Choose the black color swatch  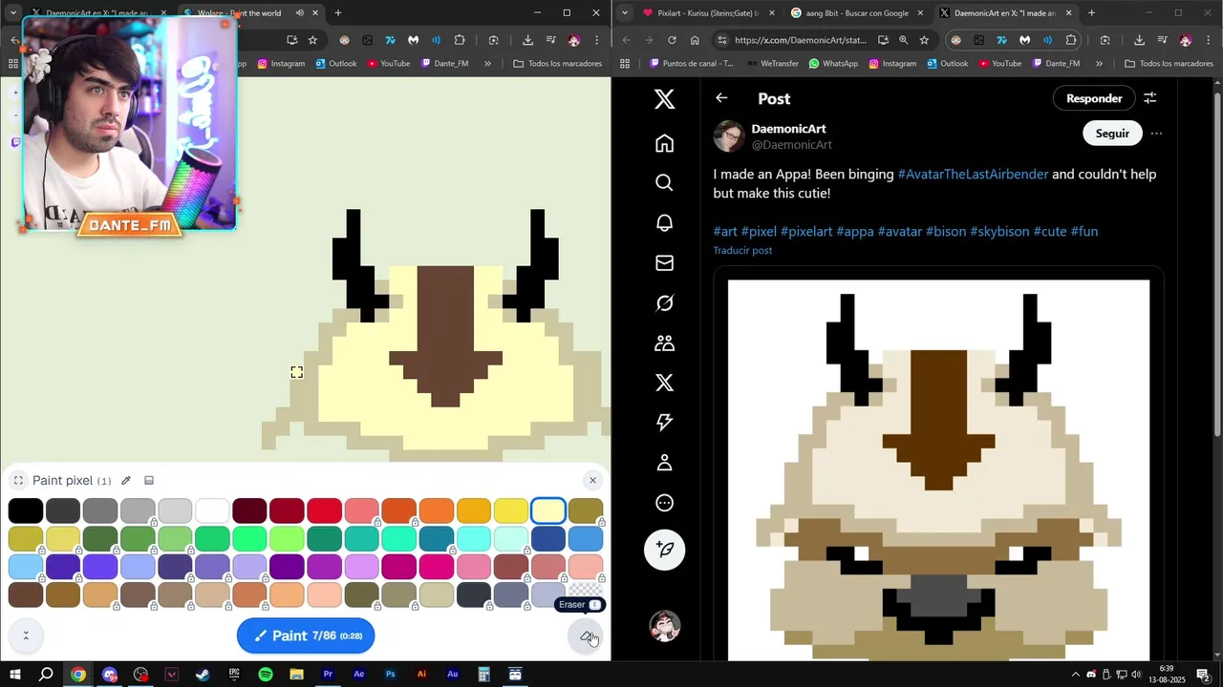coord(26,511)
